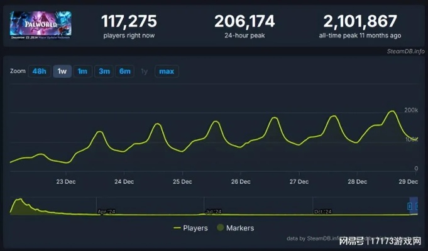The width and height of the screenshot is (428, 251).
Task: Set chart zoom to 6m
Action: [x=124, y=71]
